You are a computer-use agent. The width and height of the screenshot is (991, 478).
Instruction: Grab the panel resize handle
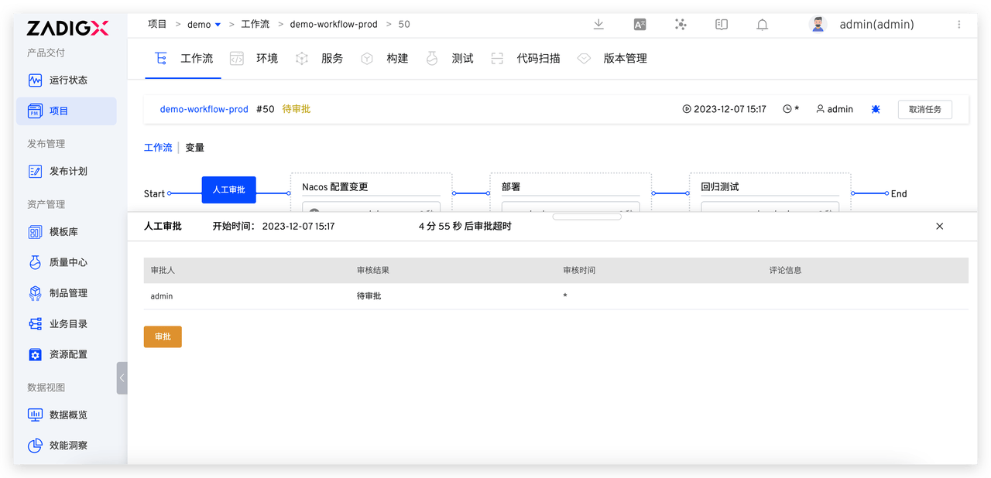(x=586, y=217)
